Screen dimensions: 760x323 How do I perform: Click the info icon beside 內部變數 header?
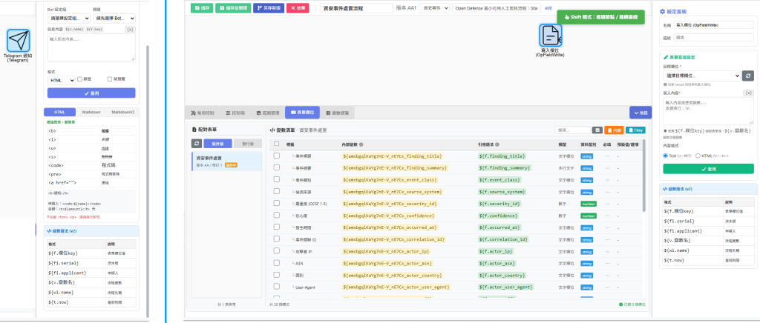361,144
